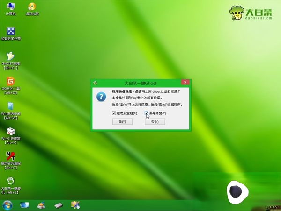Click the Ghost dialog title bar icon
Screen dimensions: 281x211
coord(95,83)
